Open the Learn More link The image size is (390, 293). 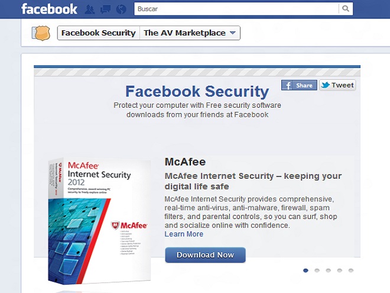pos(184,234)
